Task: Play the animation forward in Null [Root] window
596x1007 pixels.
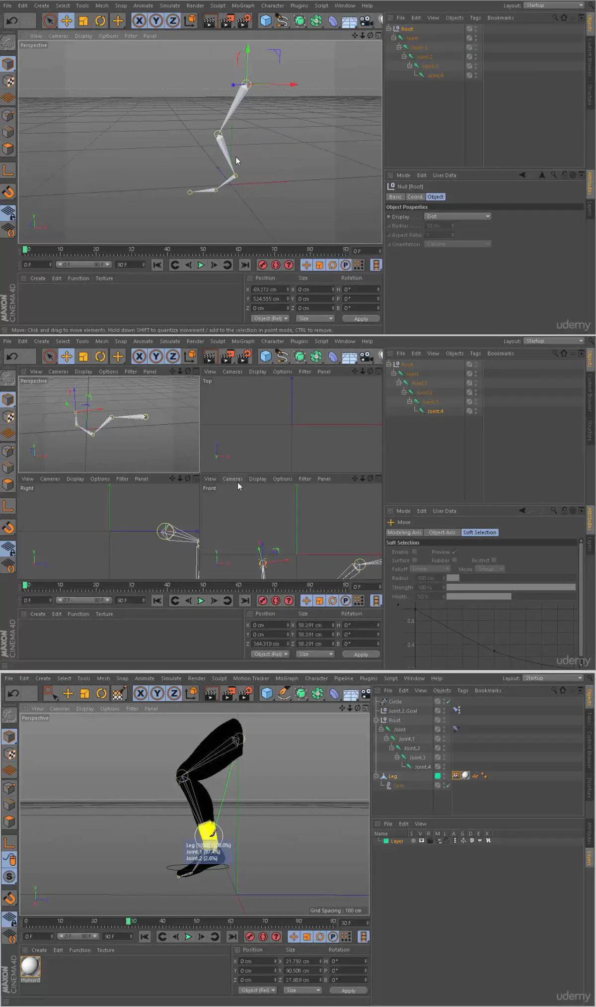Action: click(x=201, y=265)
